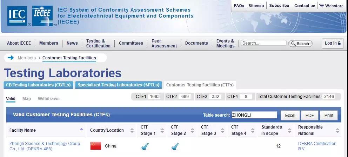348x157 pixels.
Task: Open the Map view
Action: [x=27, y=99]
